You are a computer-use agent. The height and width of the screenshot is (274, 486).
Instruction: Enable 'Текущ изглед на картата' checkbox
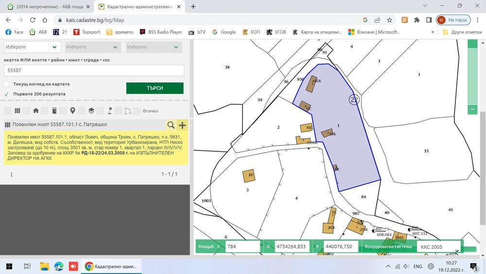[x=7, y=84]
